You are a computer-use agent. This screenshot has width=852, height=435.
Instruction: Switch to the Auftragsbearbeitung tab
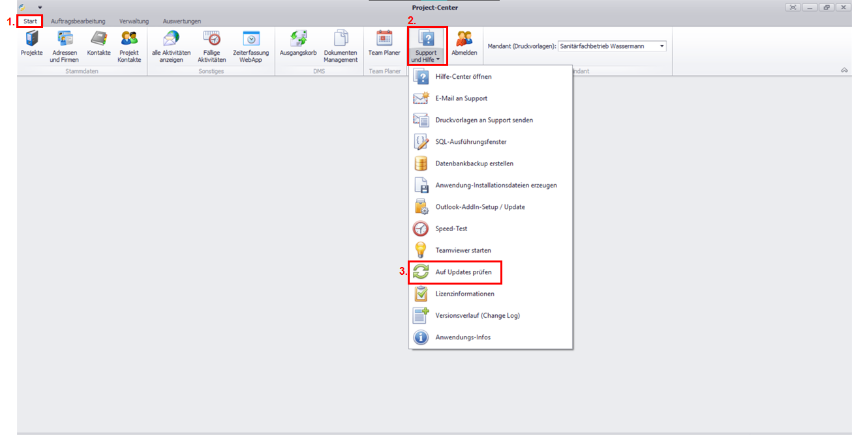click(78, 21)
